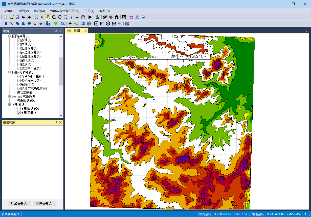
Task: Uncheck the 地形等值线 checkbox
Action: 19,113
